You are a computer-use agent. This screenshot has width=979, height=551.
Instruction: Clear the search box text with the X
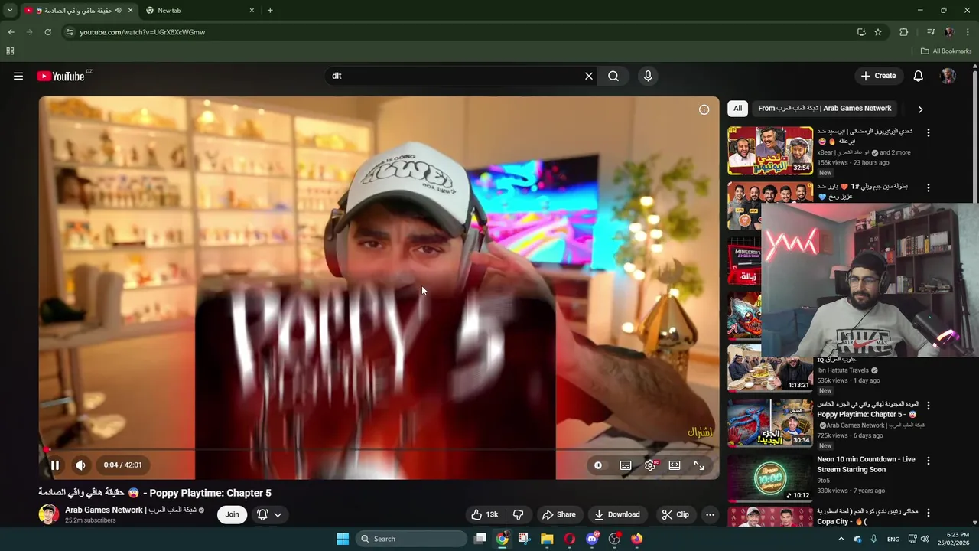point(589,76)
